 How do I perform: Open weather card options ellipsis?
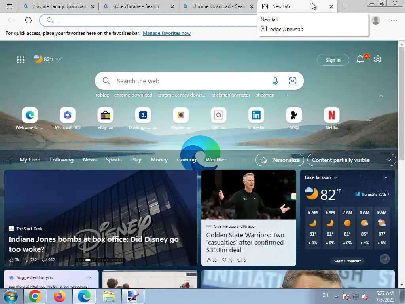coord(385,177)
